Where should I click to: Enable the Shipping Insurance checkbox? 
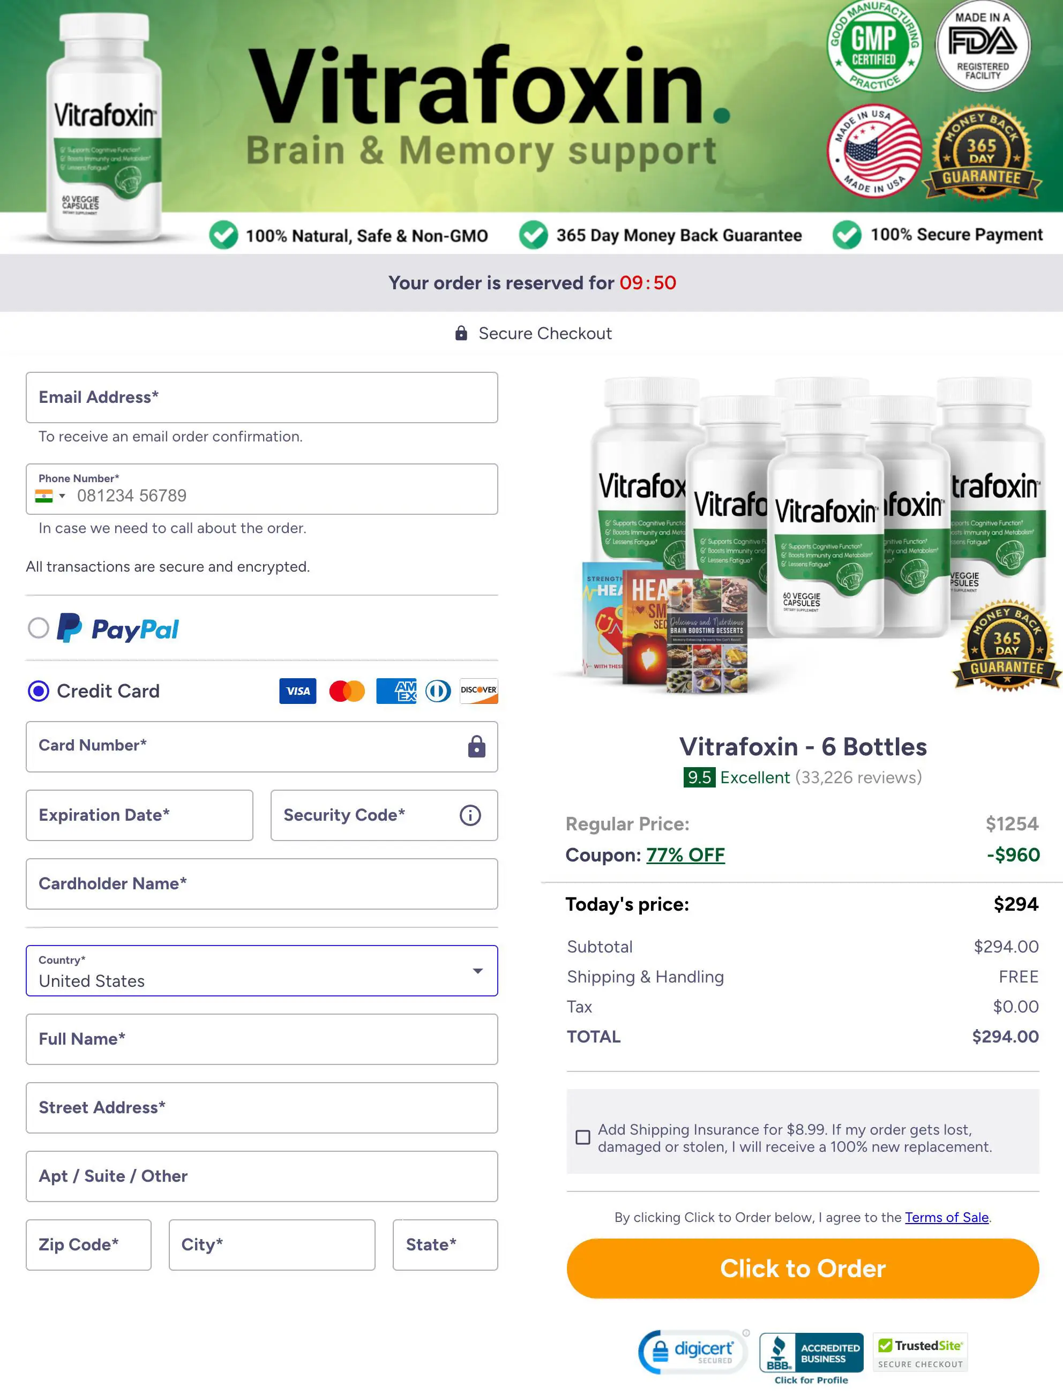point(583,1137)
